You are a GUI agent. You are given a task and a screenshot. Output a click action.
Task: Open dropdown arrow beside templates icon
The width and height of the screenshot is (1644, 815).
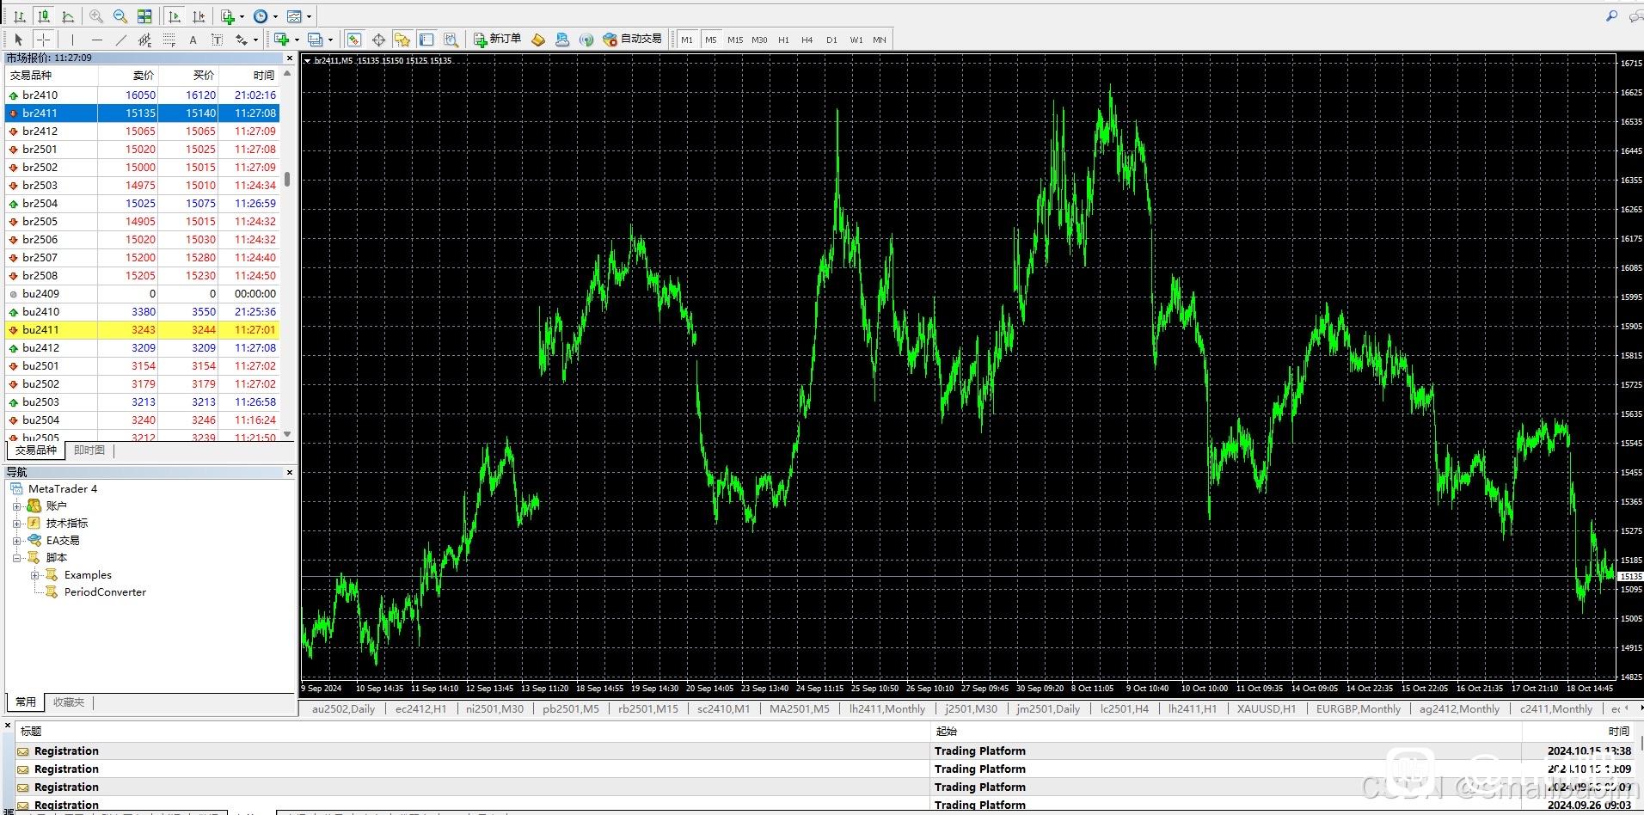pos(309,16)
